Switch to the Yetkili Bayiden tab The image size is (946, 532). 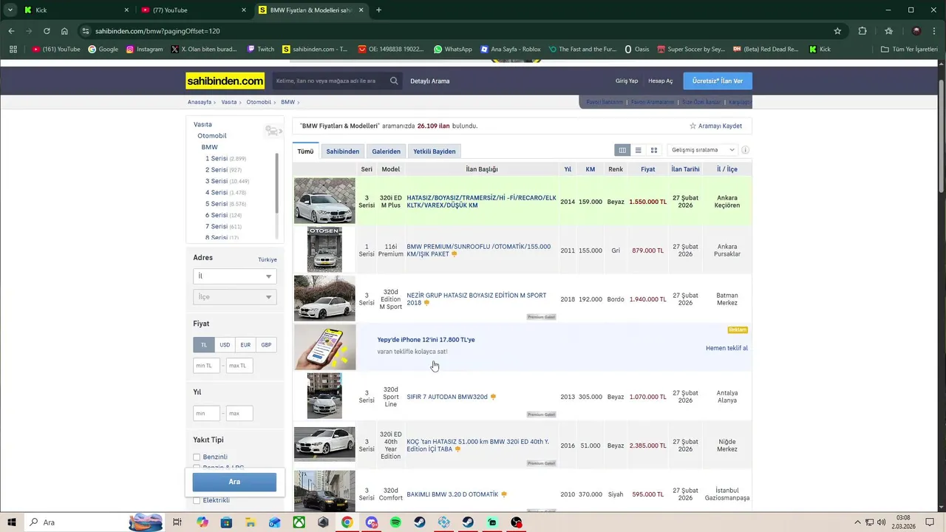pyautogui.click(x=435, y=151)
